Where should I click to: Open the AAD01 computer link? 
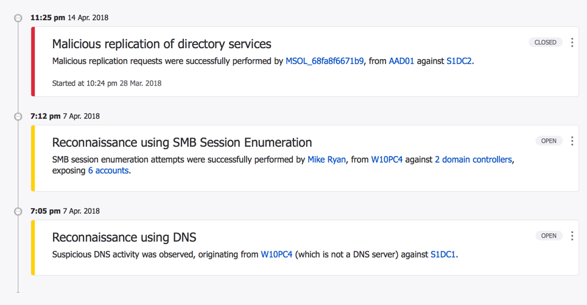click(401, 61)
